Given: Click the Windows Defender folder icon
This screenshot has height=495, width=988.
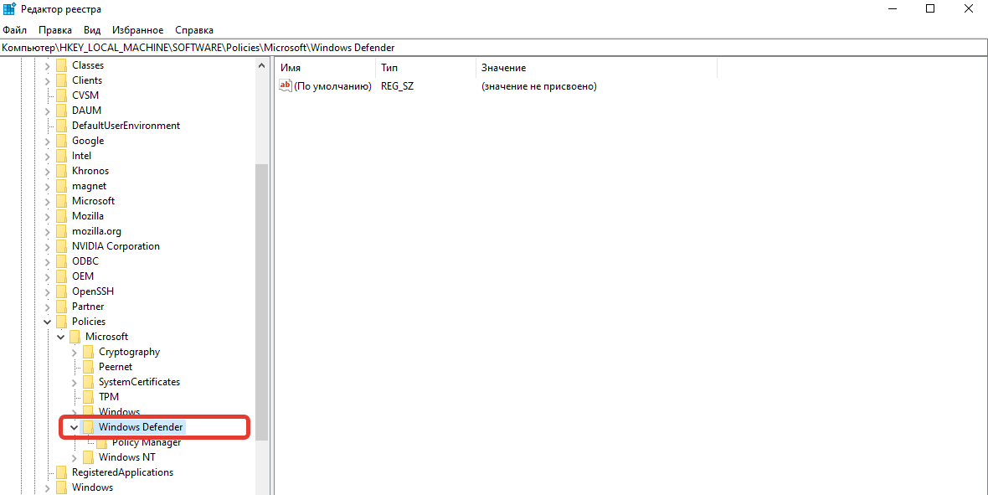Looking at the screenshot, I should [x=88, y=427].
